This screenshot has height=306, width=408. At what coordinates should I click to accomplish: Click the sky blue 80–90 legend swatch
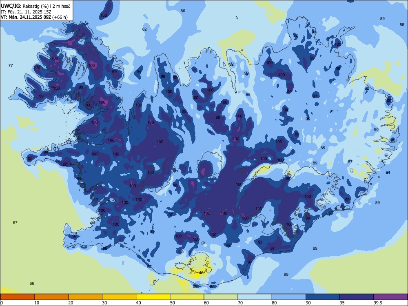coord(289,297)
